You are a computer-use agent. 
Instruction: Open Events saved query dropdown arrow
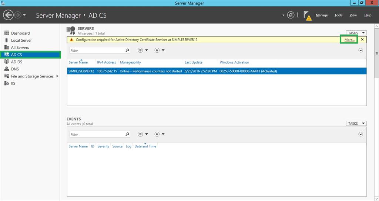[x=163, y=134]
